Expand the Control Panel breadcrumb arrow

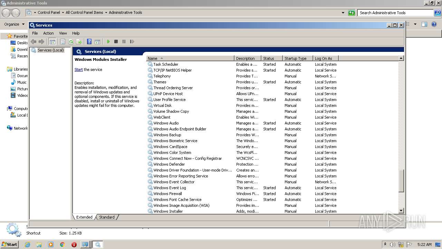pyautogui.click(x=63, y=13)
